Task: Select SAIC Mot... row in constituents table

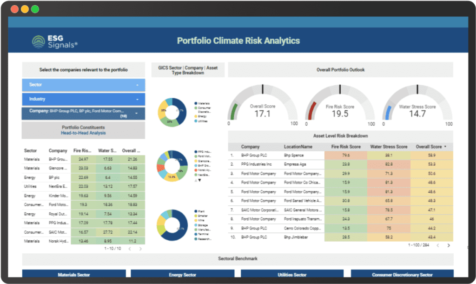Action: pos(84,232)
